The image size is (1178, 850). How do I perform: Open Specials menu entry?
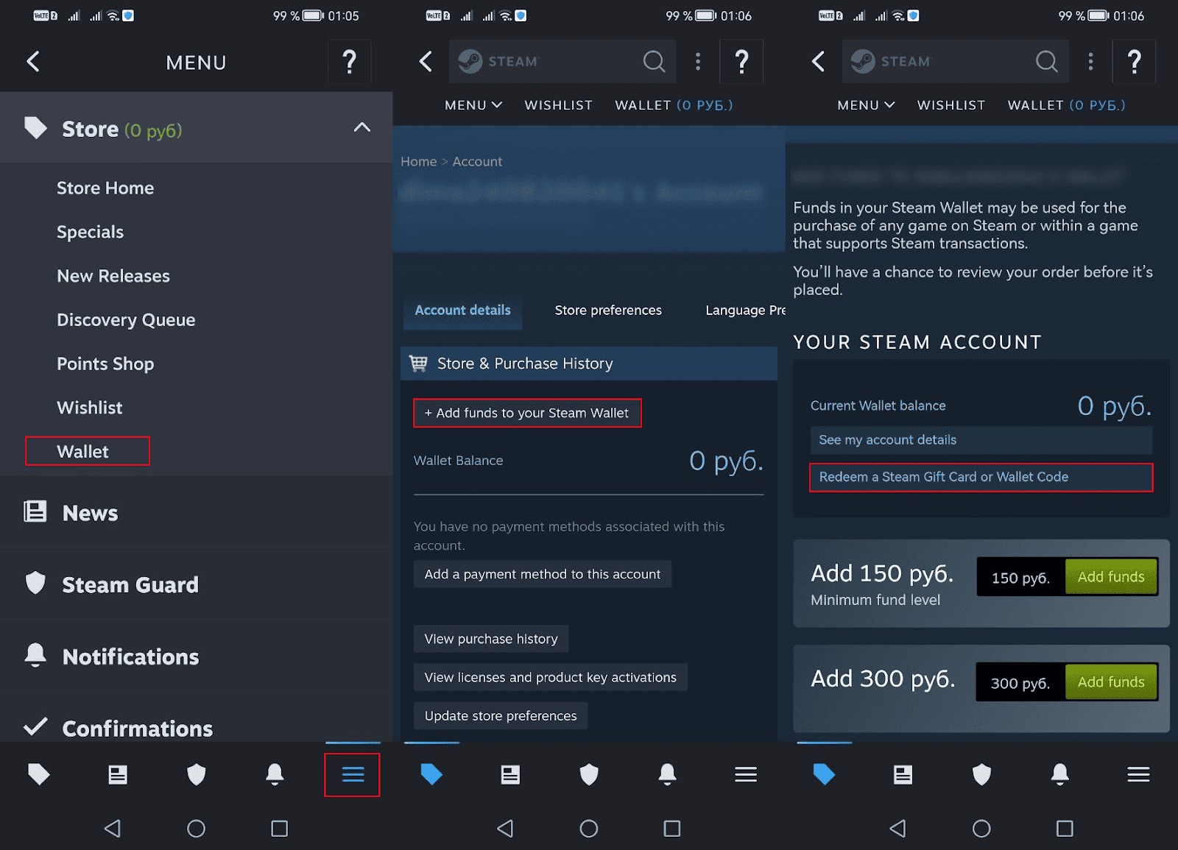click(x=90, y=232)
